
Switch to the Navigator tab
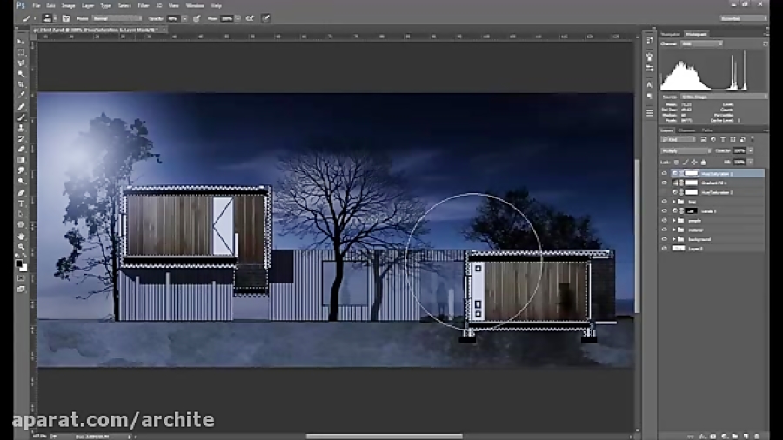[x=670, y=35]
